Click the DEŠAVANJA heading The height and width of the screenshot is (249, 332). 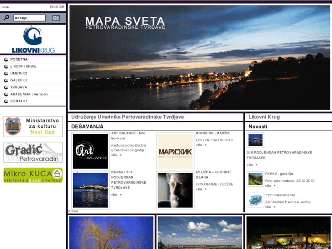(x=87, y=127)
